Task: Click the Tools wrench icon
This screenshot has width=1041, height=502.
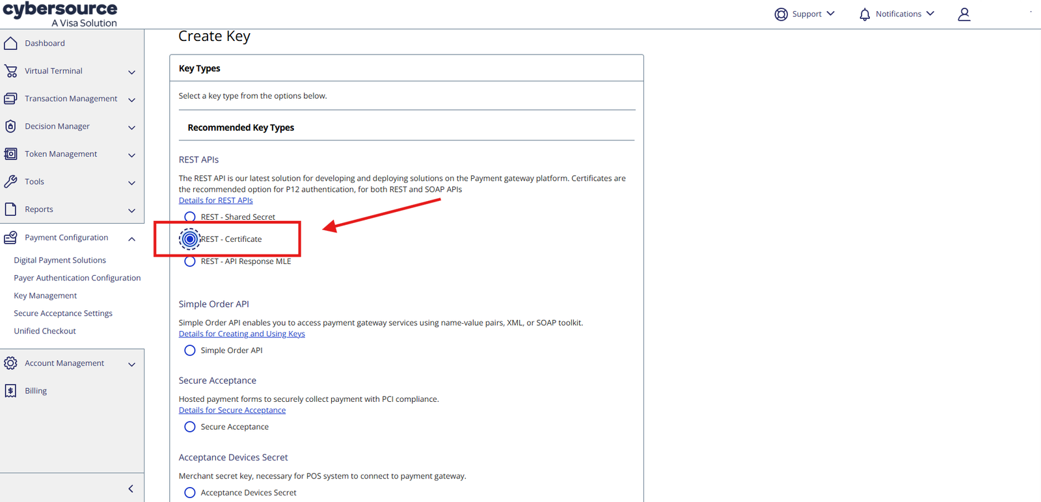Action: click(10, 181)
